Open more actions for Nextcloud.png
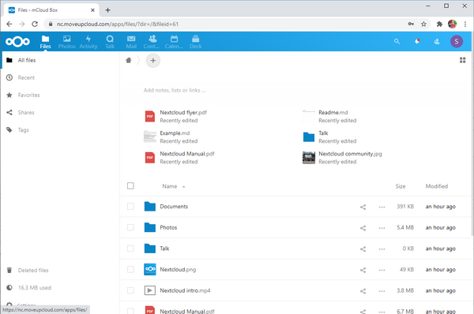The image size is (474, 314). (x=382, y=270)
